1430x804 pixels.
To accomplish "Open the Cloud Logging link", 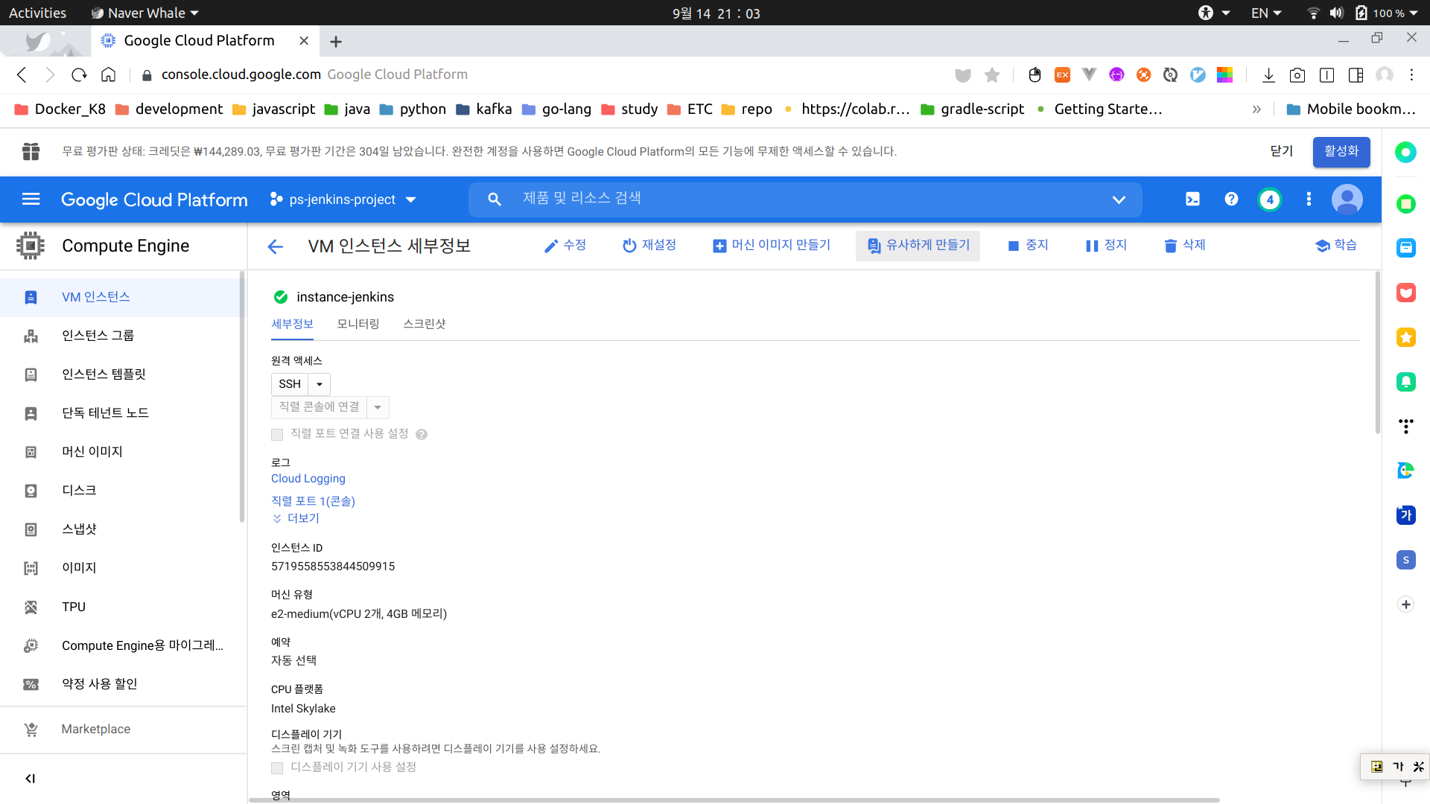I will [308, 479].
